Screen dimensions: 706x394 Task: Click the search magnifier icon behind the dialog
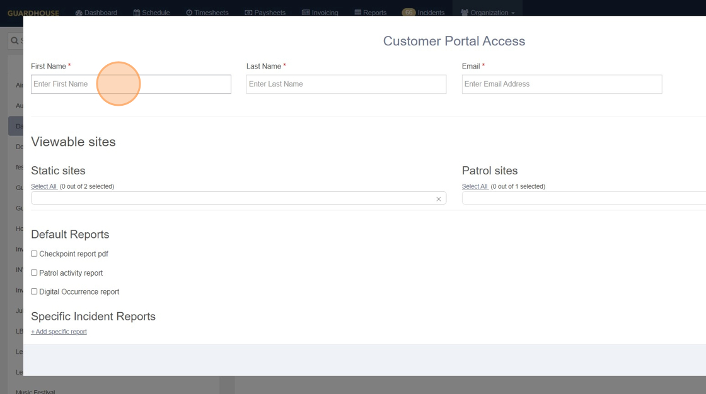click(14, 40)
